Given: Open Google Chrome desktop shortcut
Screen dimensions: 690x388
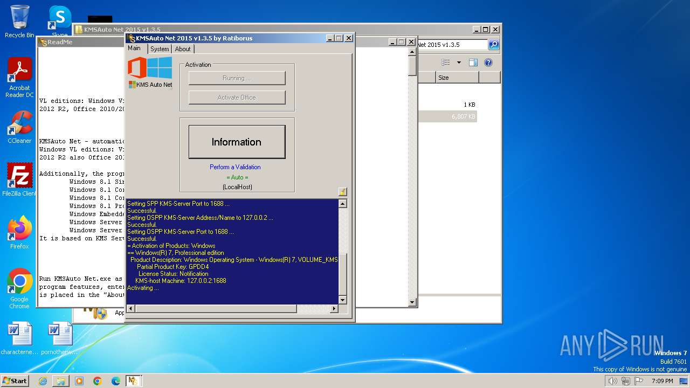Looking at the screenshot, I should 19,289.
